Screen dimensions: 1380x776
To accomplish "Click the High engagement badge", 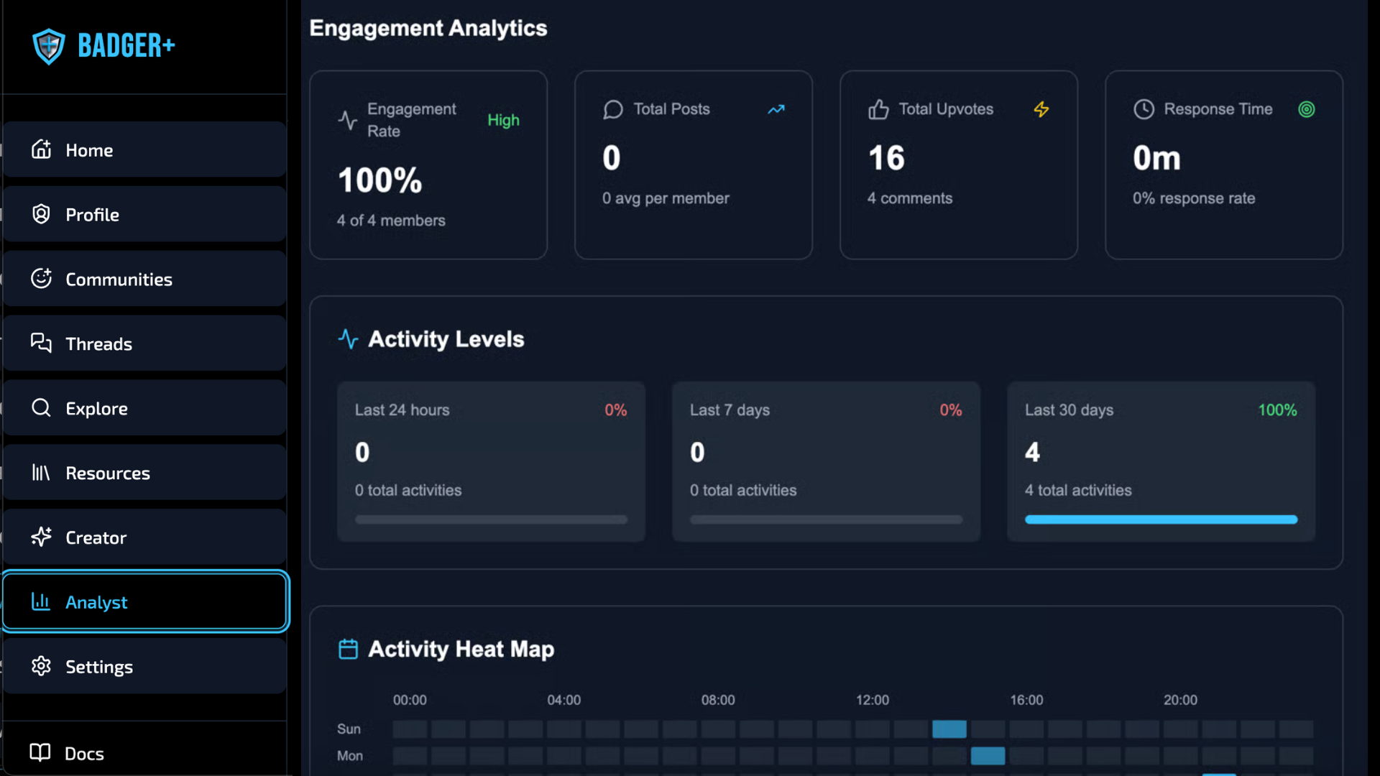I will (x=503, y=120).
